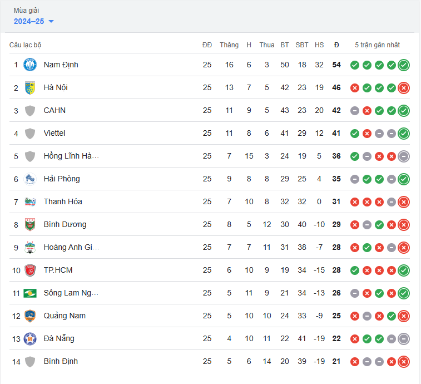Open the 2024–25 season dropdown
Screen dimensions: 421x384
(x=34, y=21)
